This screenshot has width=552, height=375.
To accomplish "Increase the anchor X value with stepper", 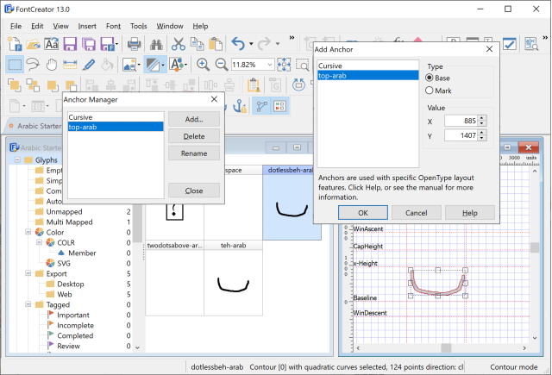I will 482,117.
